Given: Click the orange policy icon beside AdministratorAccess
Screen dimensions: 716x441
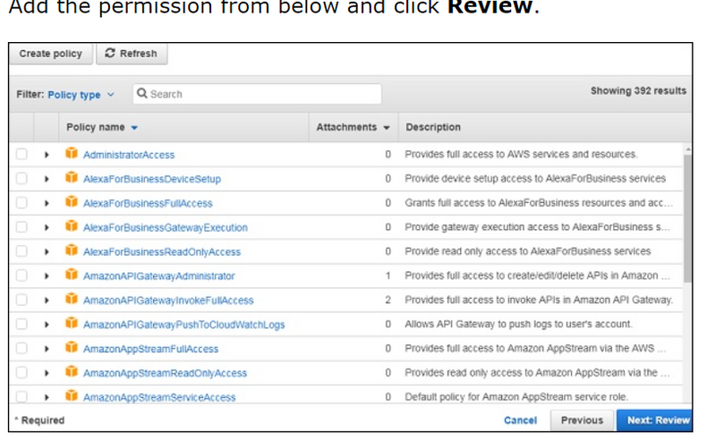Looking at the screenshot, I should tap(72, 154).
